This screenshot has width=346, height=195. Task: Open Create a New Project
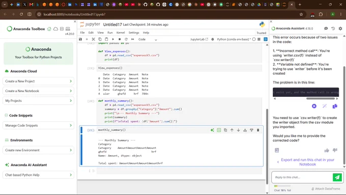pos(38,81)
